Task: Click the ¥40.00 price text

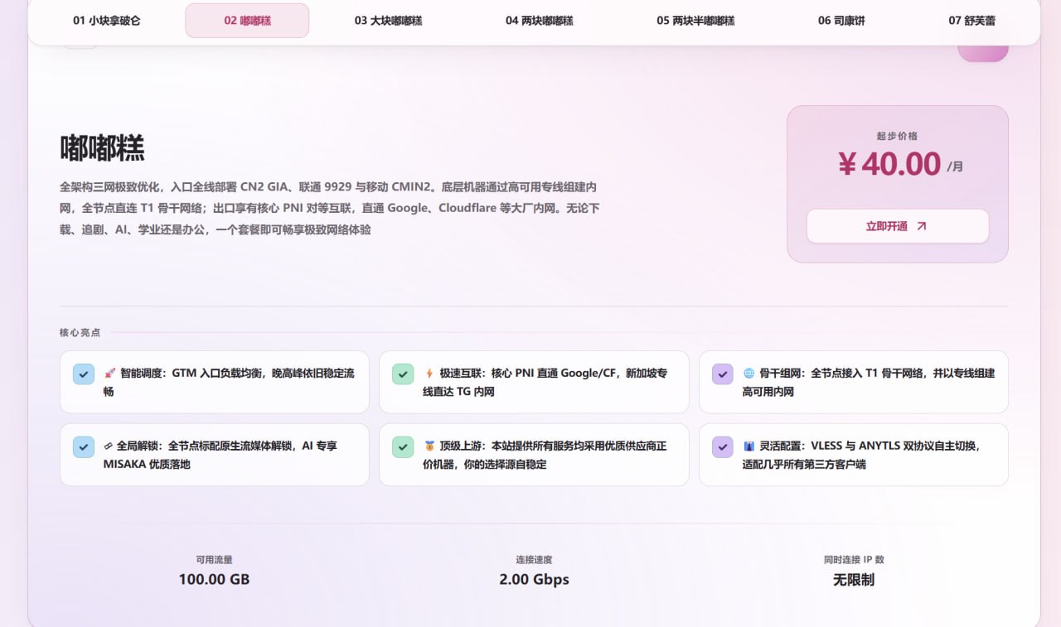Action: tap(889, 164)
